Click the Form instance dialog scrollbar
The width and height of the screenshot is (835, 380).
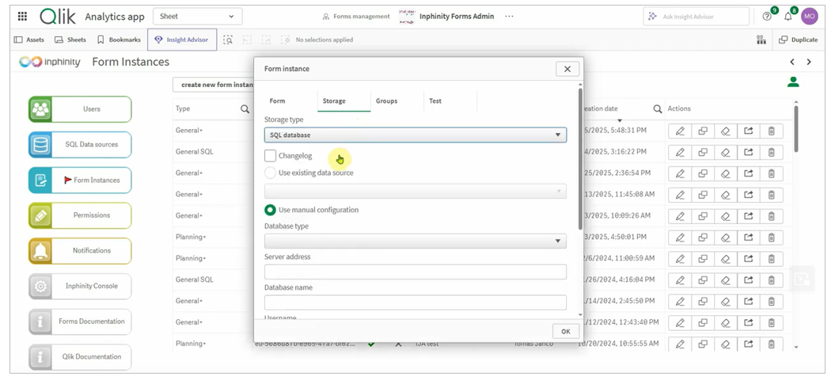[x=580, y=159]
